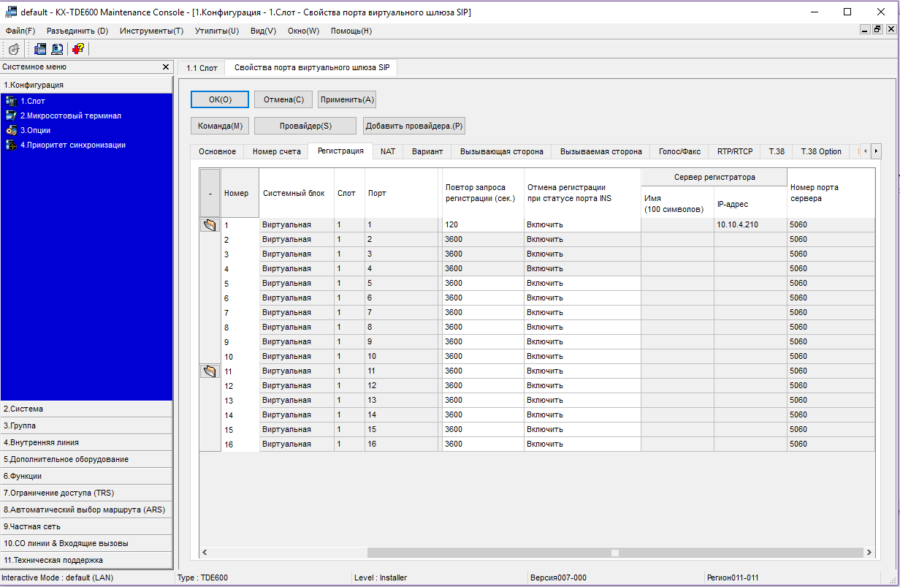Viewport: 900px width, 587px height.
Task: Click the red cross help icon
Action: coord(78,49)
